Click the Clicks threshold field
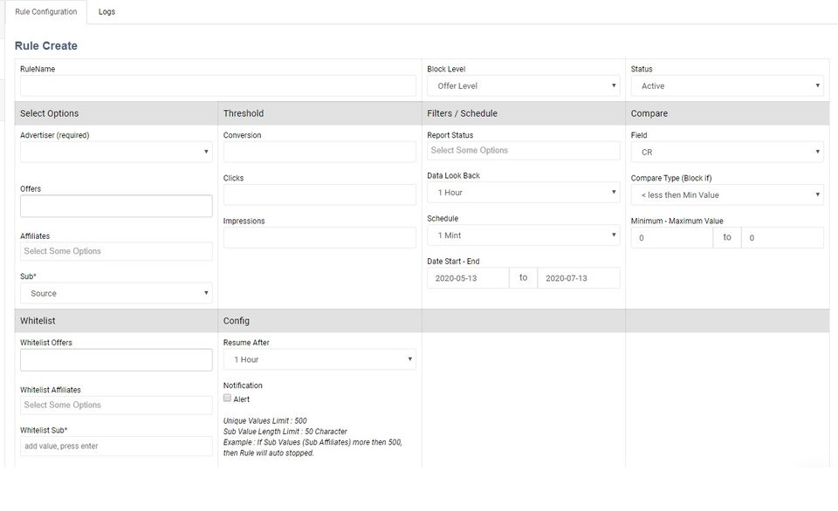Screen dimensions: 838x511 (x=319, y=194)
